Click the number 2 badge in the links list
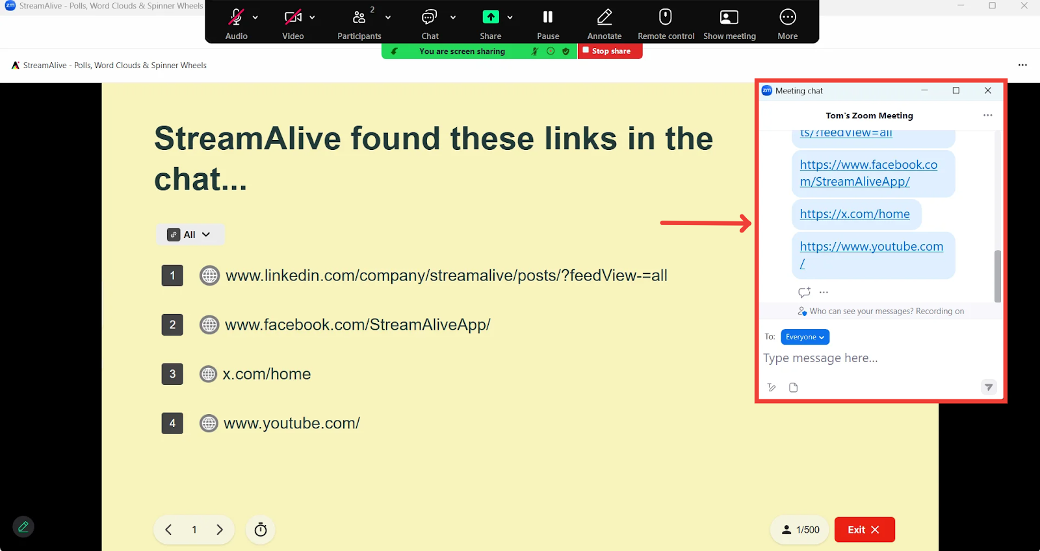1040x551 pixels. click(x=172, y=324)
